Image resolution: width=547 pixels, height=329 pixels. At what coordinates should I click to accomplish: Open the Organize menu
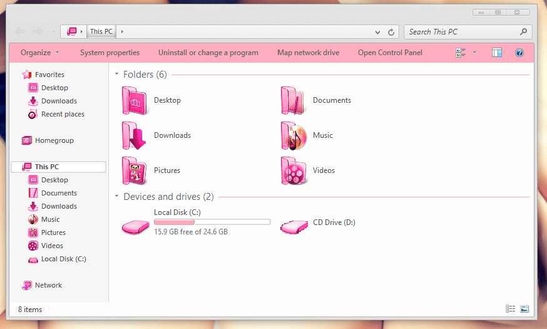click(x=39, y=53)
